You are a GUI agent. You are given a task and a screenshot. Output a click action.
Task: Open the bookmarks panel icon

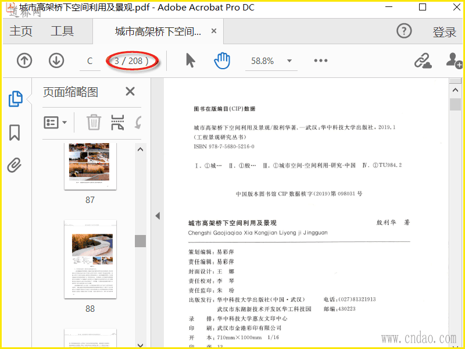(15, 133)
